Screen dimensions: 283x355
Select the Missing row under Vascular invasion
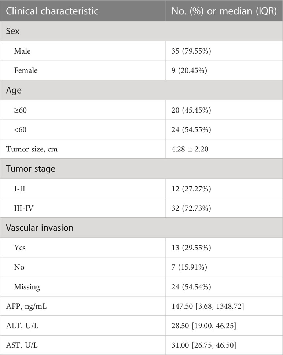(141, 287)
